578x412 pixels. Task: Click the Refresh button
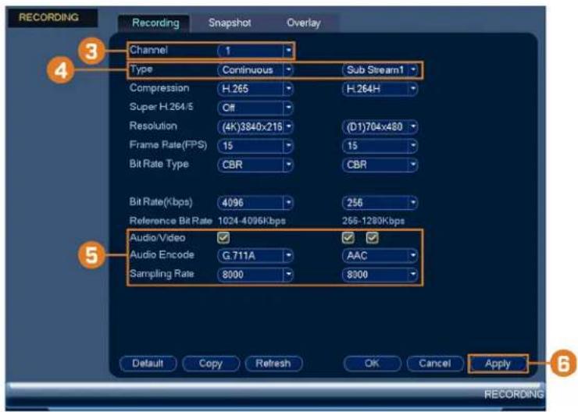tap(273, 364)
